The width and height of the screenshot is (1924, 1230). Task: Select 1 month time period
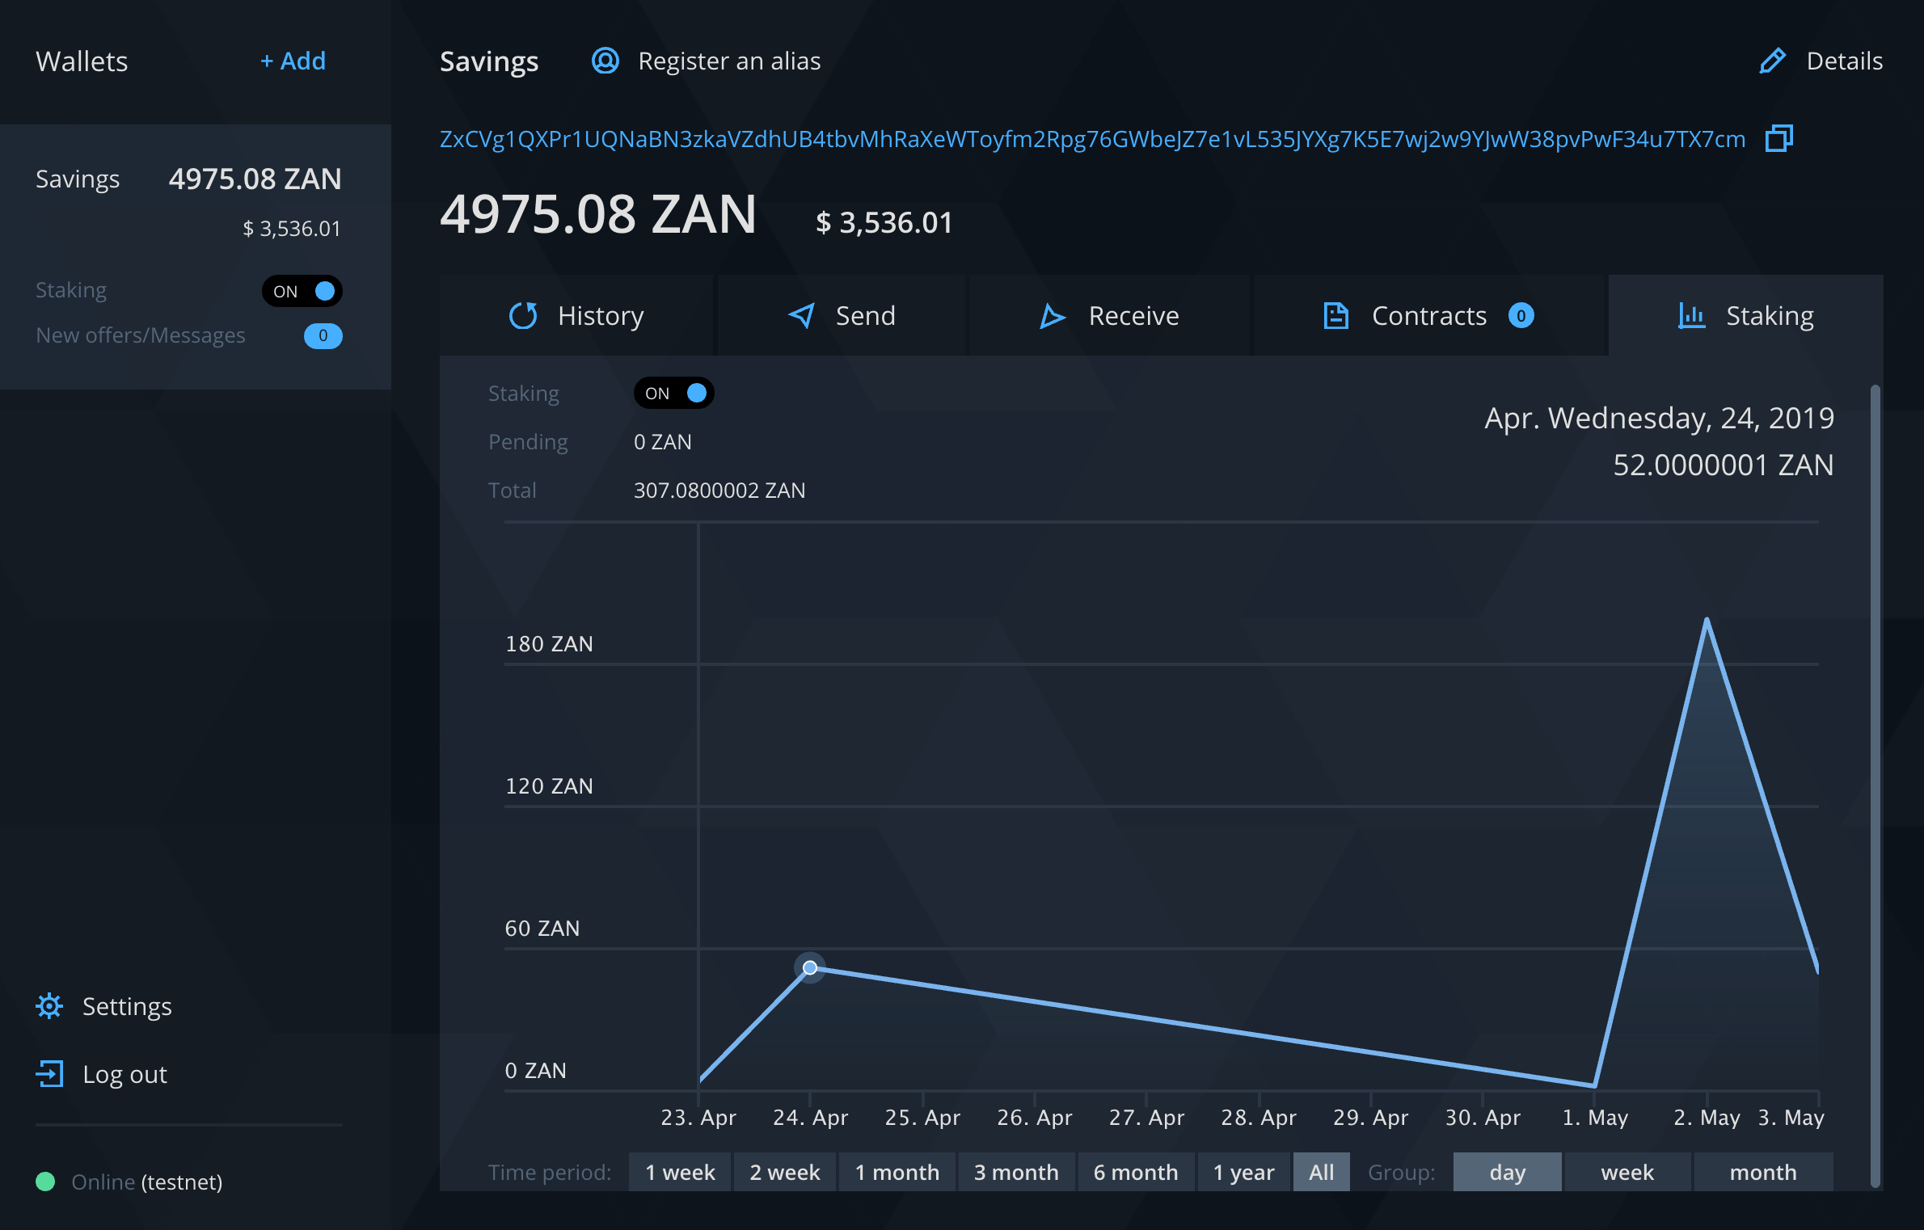897,1172
